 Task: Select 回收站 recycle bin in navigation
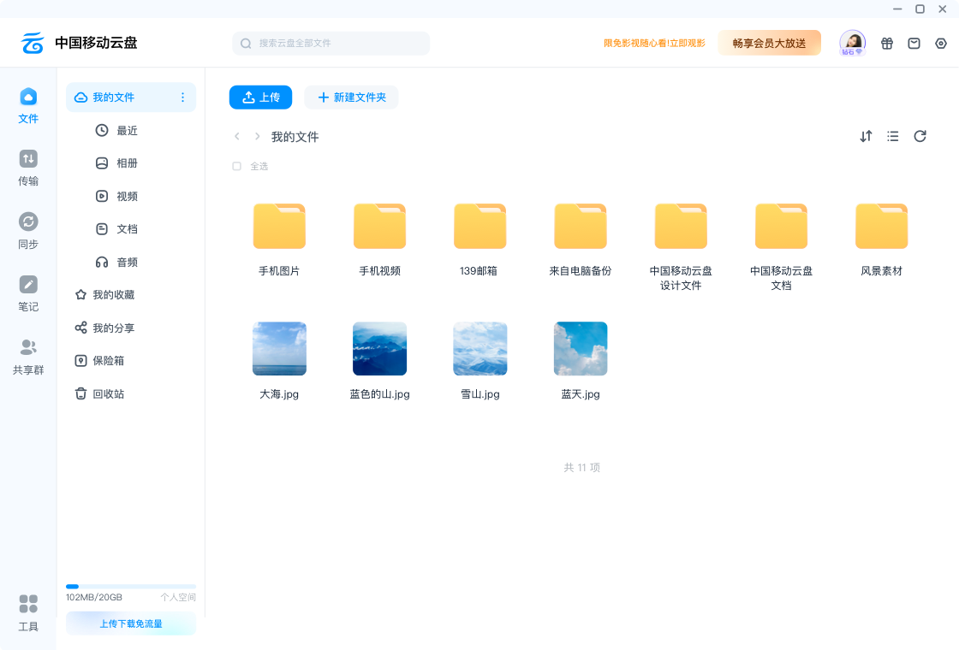point(108,394)
